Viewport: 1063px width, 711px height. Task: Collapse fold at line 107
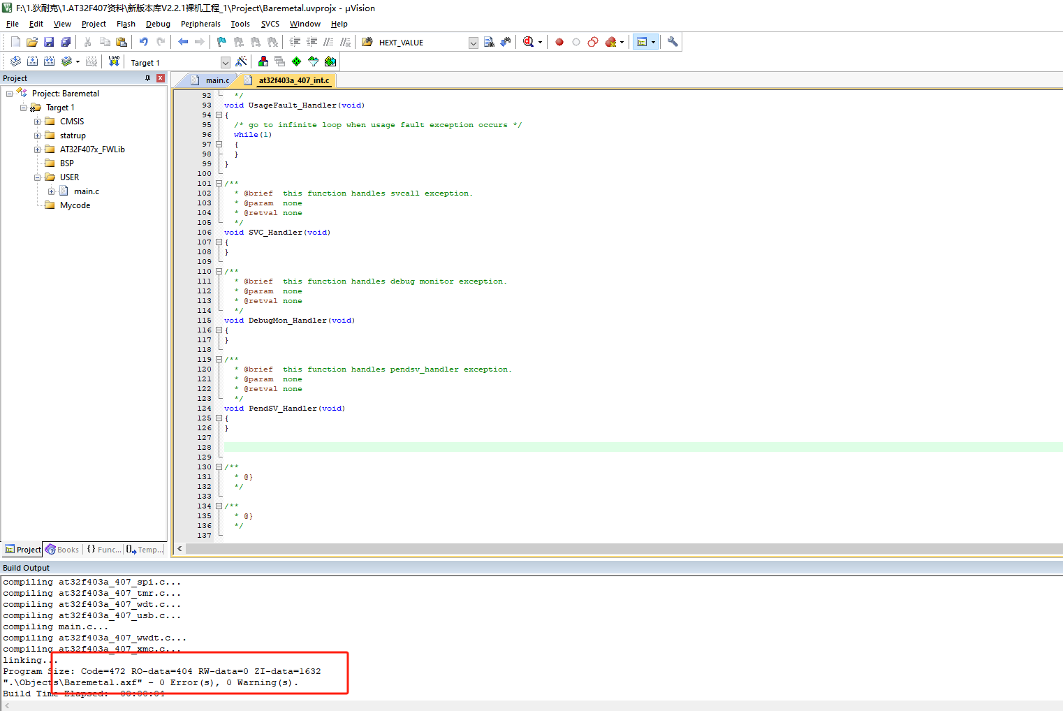[x=219, y=242]
